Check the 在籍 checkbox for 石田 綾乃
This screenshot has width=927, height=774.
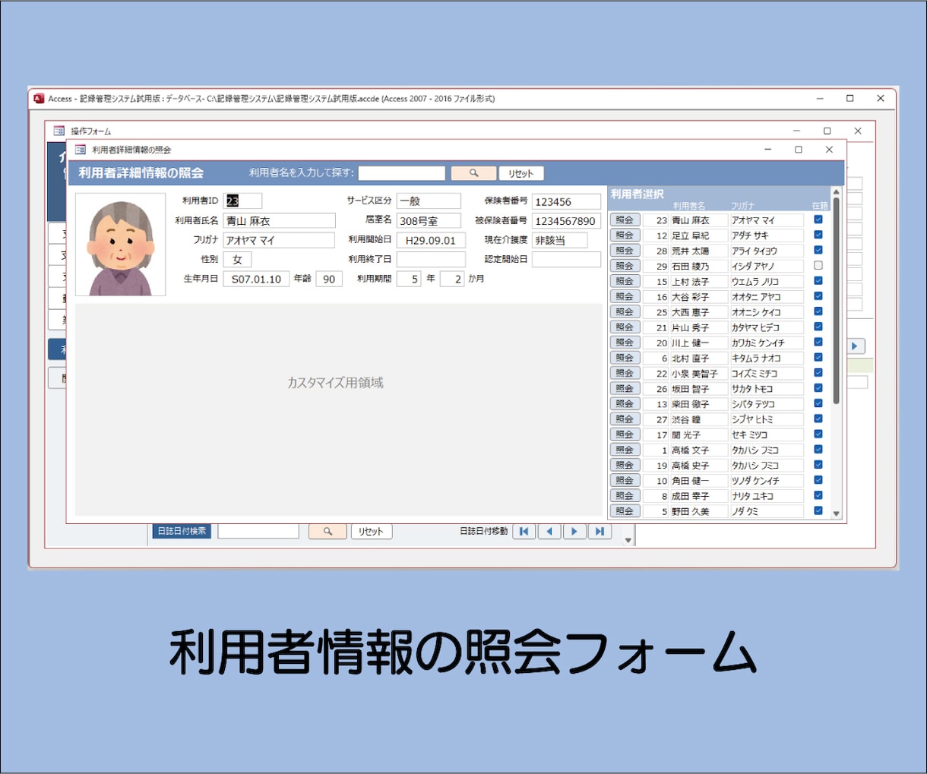coord(818,266)
